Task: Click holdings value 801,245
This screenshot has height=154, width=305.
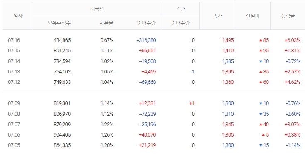Action: tap(62, 51)
